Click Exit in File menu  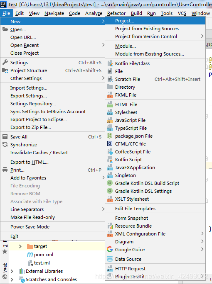click(52, 236)
